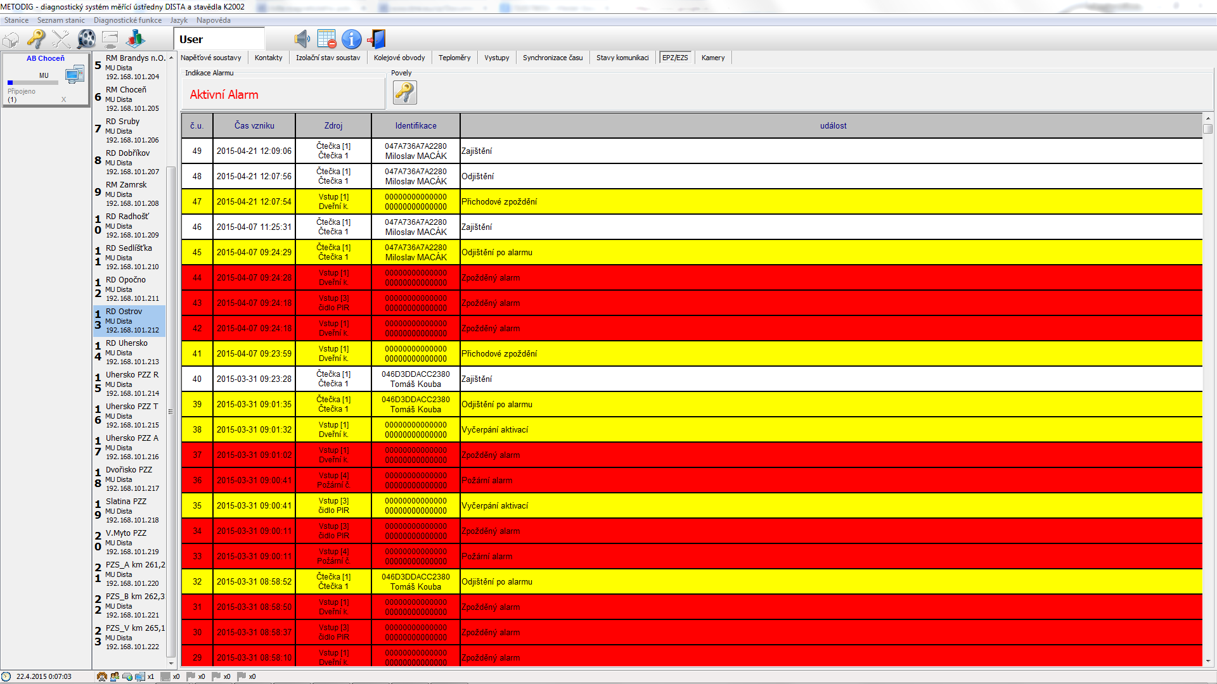Click the AB Choceň MU progress bar

coord(33,82)
